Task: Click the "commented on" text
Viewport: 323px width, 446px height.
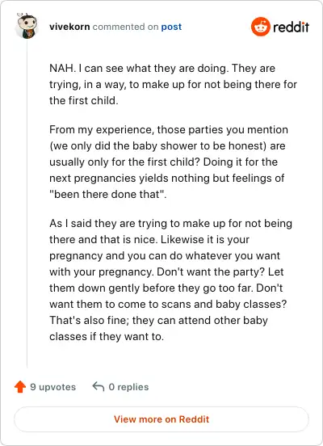Action: coord(125,27)
